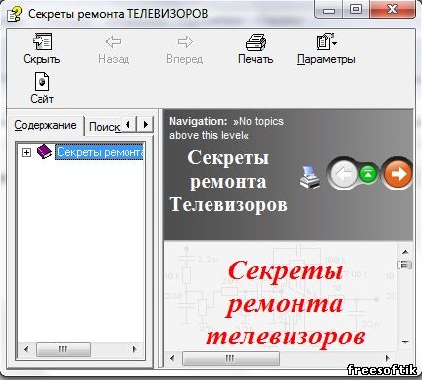Click the help window title bar icon
This screenshot has height=380, width=422.
click(14, 14)
